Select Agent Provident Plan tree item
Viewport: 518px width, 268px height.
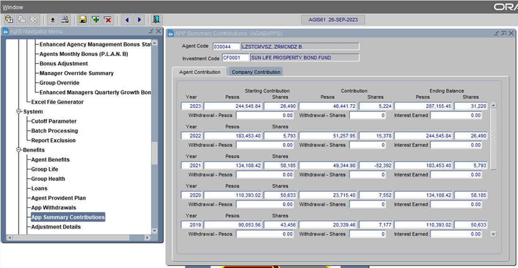[x=58, y=198]
